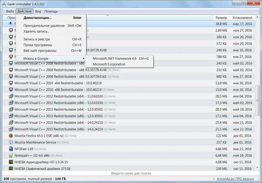262x183 pixels.
Task: Open the Файл menu
Action: click(10, 11)
